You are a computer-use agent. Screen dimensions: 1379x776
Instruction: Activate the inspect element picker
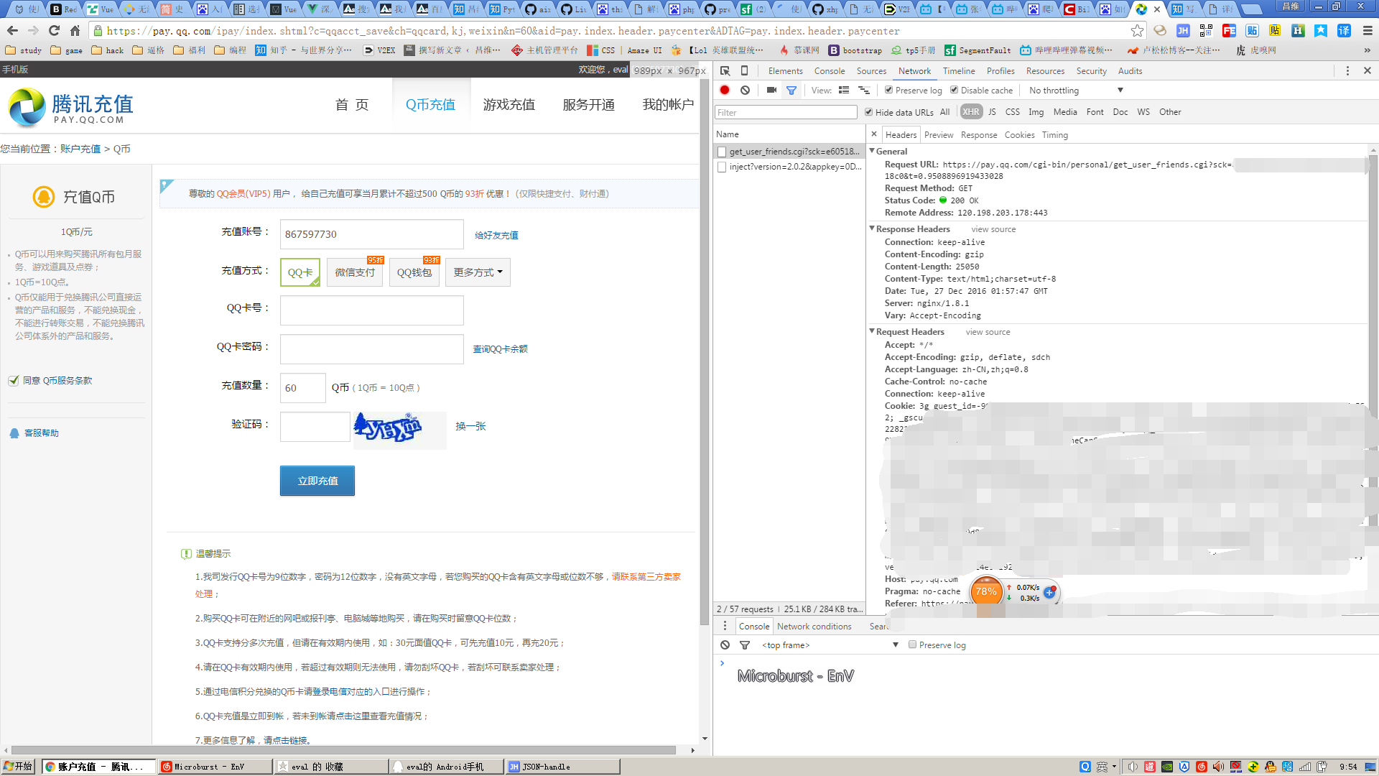(x=725, y=70)
